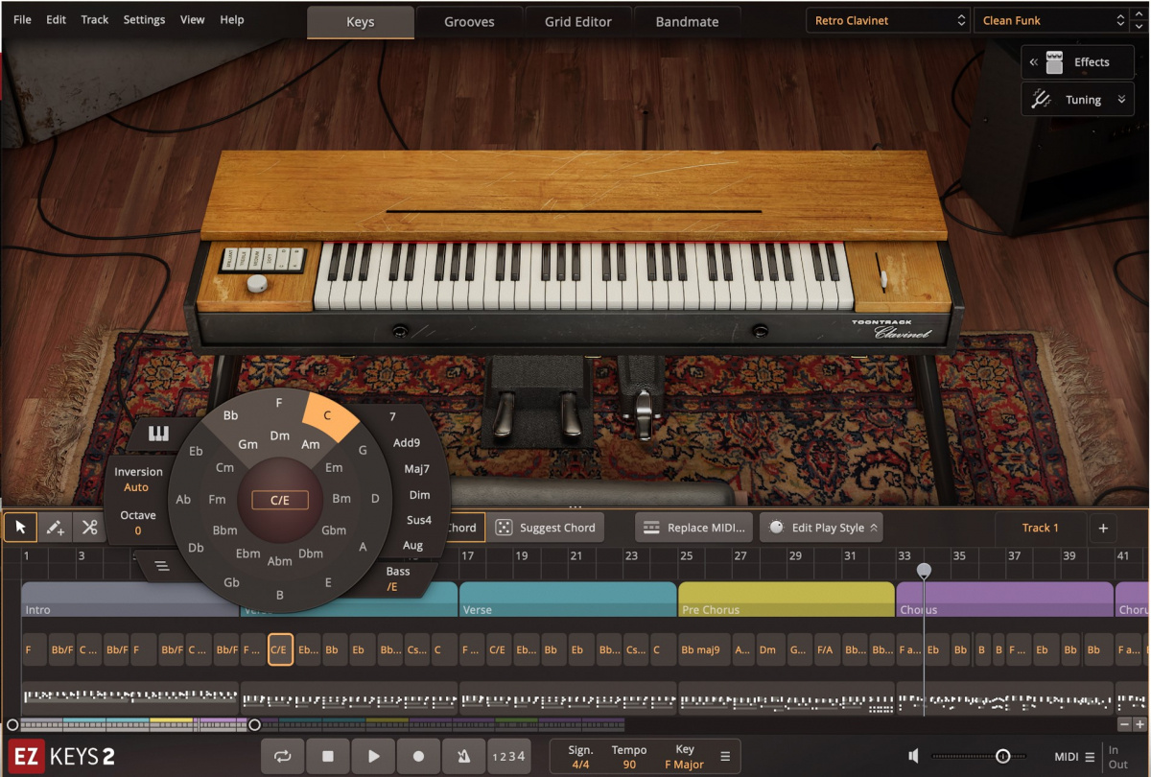Screen dimensions: 1151x777
Task: Click the Replace MIDI button
Action: coord(693,527)
